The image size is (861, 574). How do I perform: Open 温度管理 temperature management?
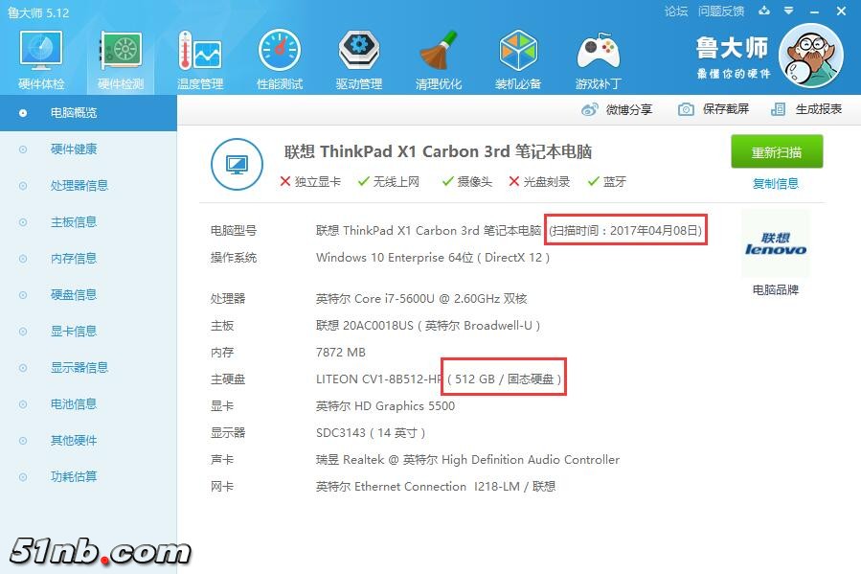(x=200, y=57)
